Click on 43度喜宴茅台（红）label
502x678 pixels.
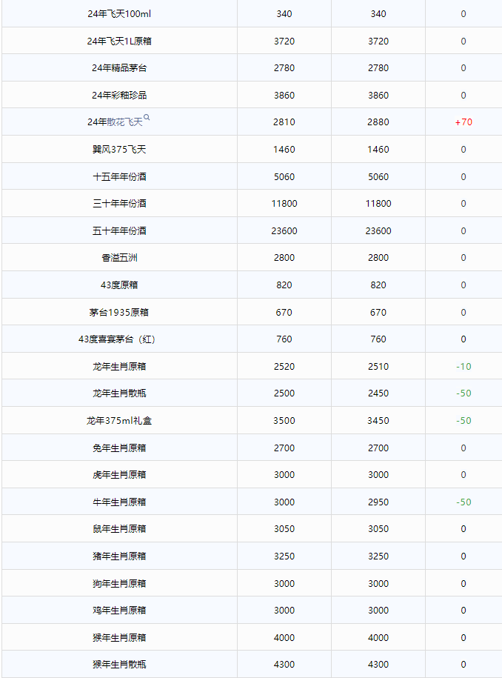(x=117, y=339)
